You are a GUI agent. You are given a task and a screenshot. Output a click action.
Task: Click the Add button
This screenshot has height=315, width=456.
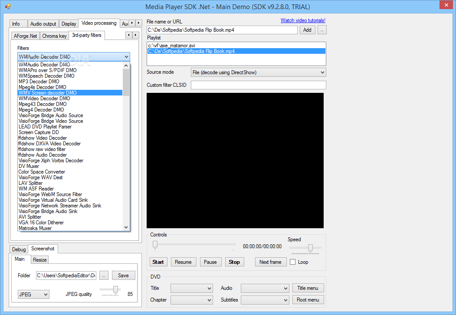(307, 30)
